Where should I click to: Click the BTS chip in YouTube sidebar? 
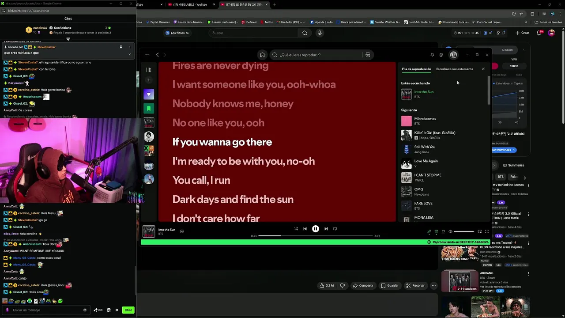click(x=501, y=177)
